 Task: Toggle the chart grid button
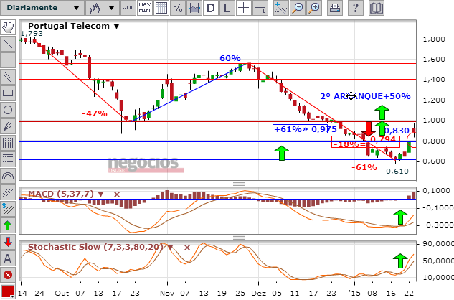[161, 8]
